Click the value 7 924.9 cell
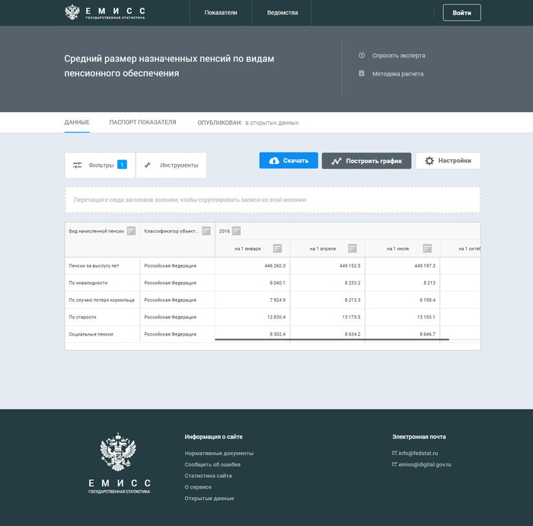Screen dimensions: 533x526 point(252,300)
